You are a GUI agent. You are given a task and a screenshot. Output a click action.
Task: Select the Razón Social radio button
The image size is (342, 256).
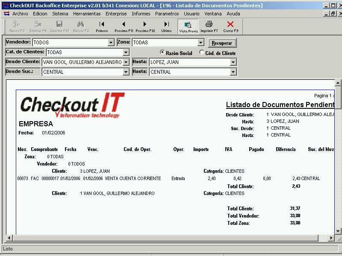162,52
